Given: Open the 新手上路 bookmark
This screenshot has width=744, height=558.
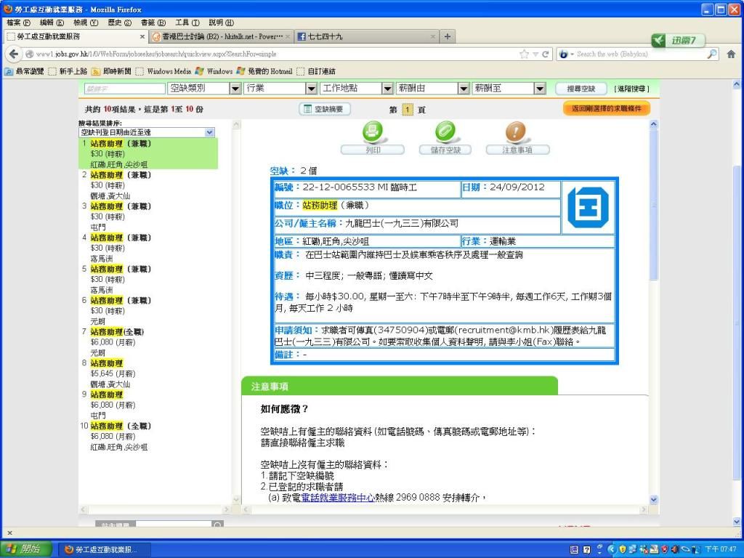Looking at the screenshot, I should (68, 71).
